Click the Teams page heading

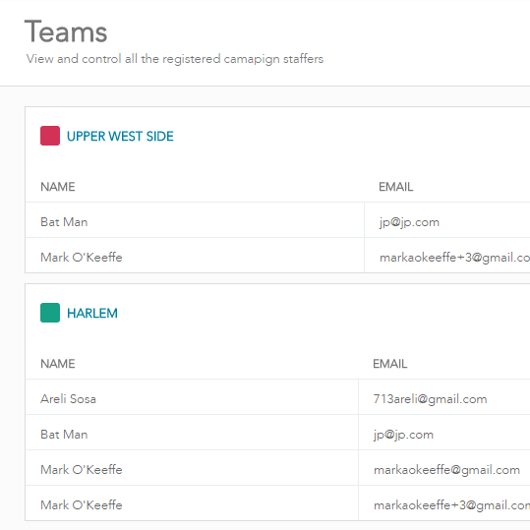[66, 31]
